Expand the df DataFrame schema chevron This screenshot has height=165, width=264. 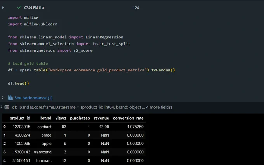click(x=1, y=107)
